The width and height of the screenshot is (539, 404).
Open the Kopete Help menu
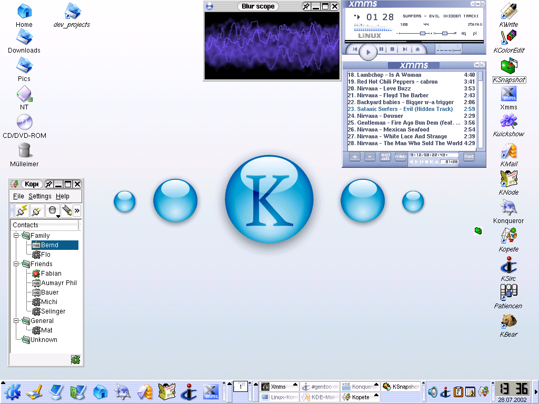63,196
